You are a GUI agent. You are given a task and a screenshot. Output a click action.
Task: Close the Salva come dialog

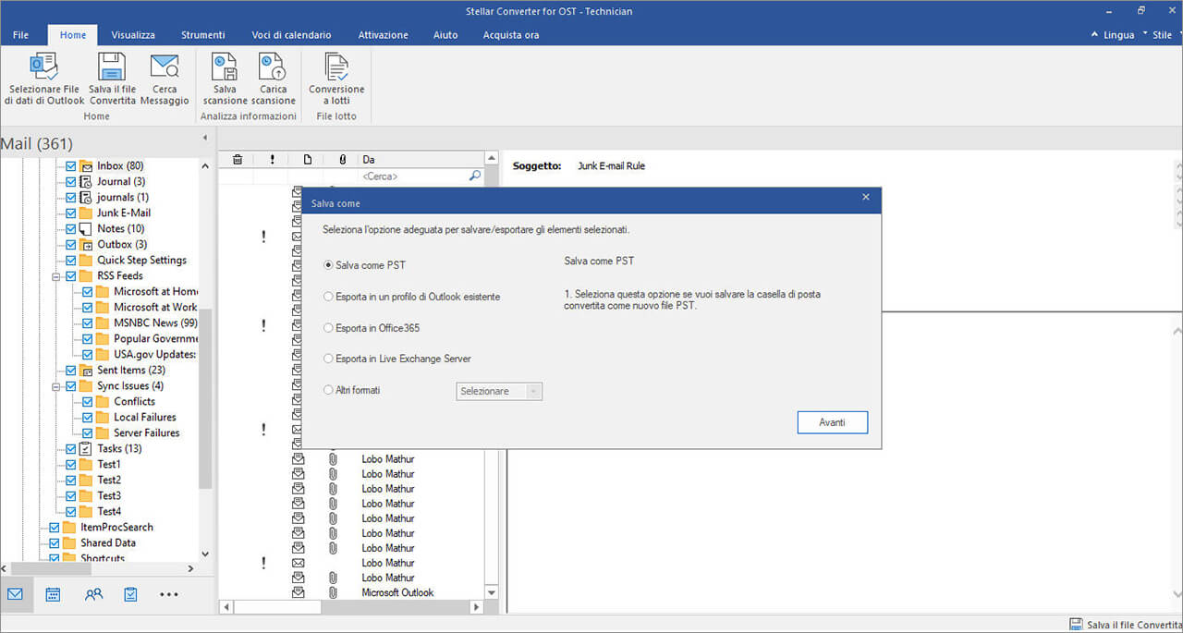tap(866, 197)
